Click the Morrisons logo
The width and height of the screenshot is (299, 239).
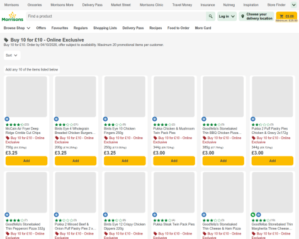pos(13,16)
